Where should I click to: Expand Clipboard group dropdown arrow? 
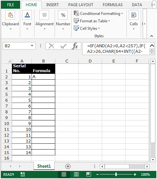(x=10, y=29)
